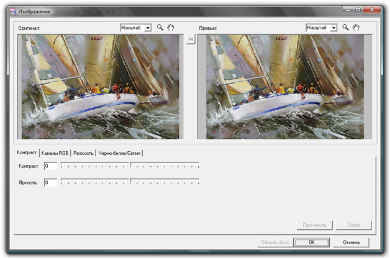390x259 pixels.
Task: Click the Контраст value input field
Action: [x=50, y=166]
